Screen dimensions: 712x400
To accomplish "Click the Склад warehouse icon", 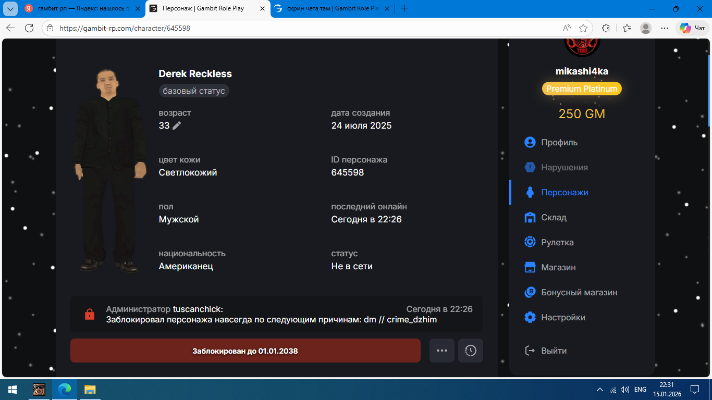I will click(530, 217).
